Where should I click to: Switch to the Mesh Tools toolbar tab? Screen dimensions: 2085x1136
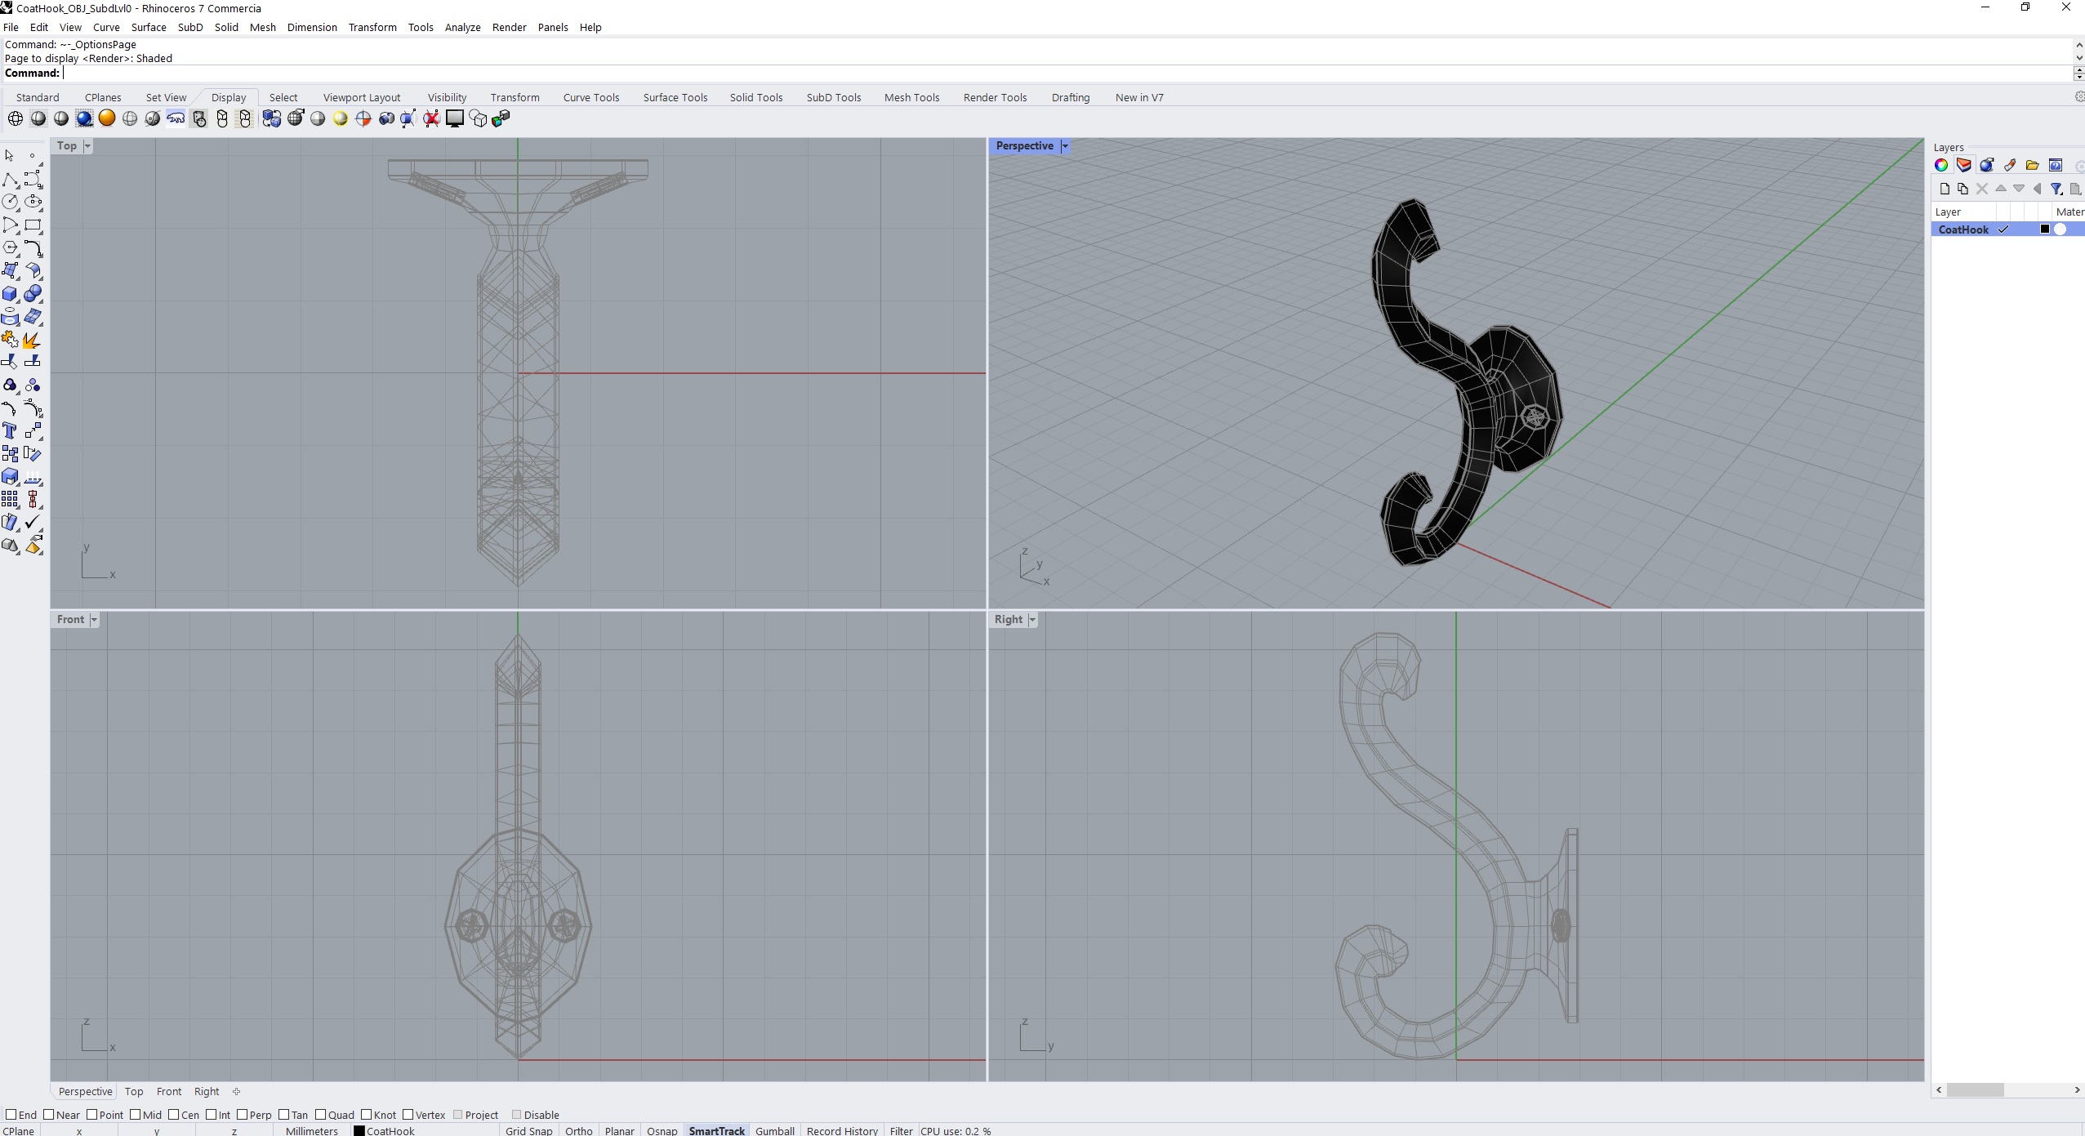[x=911, y=97]
